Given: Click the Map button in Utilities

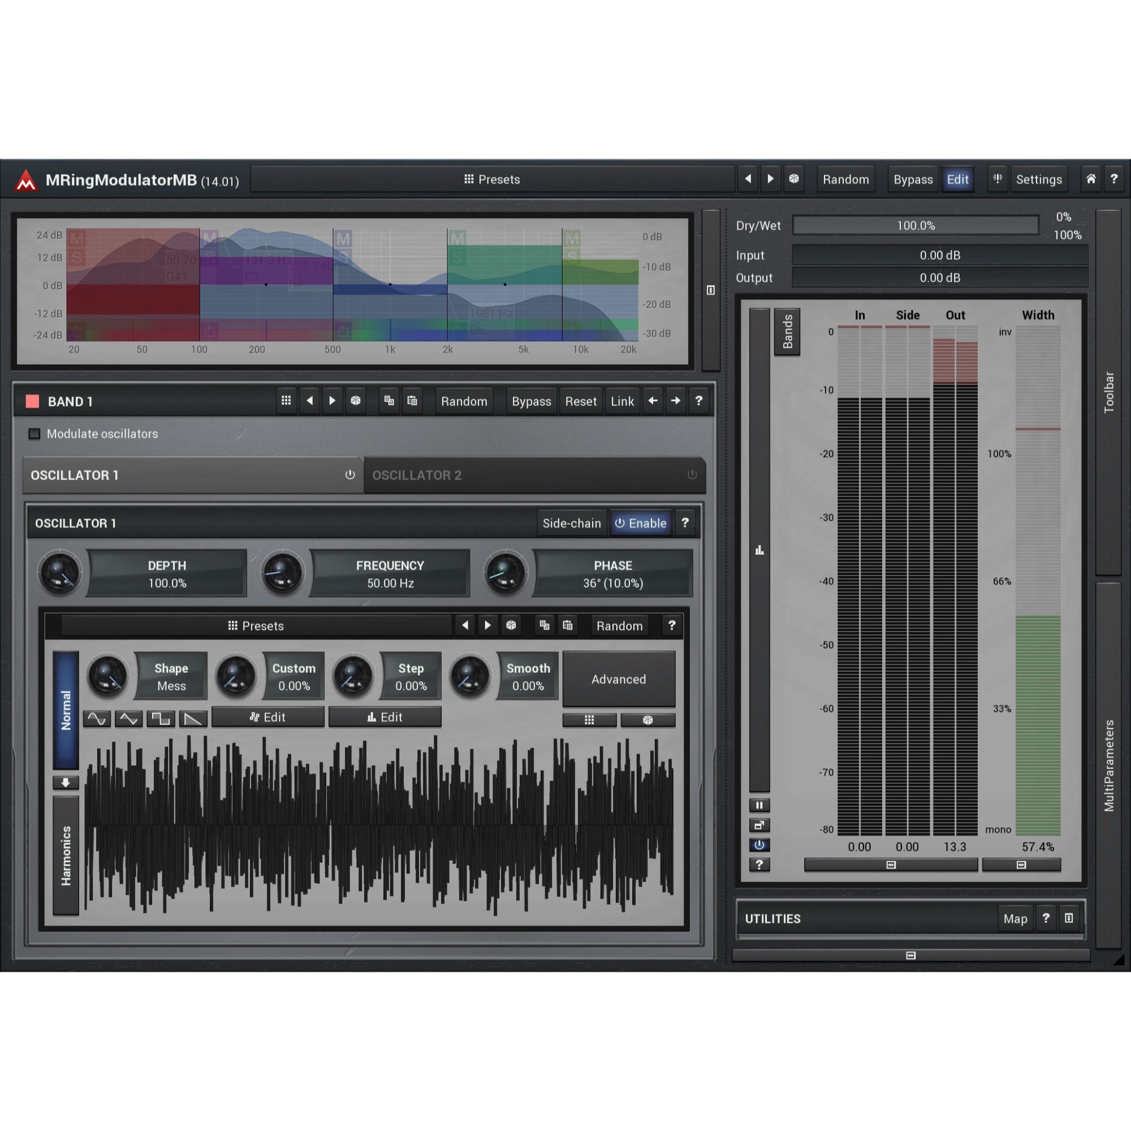Looking at the screenshot, I should (x=1015, y=918).
